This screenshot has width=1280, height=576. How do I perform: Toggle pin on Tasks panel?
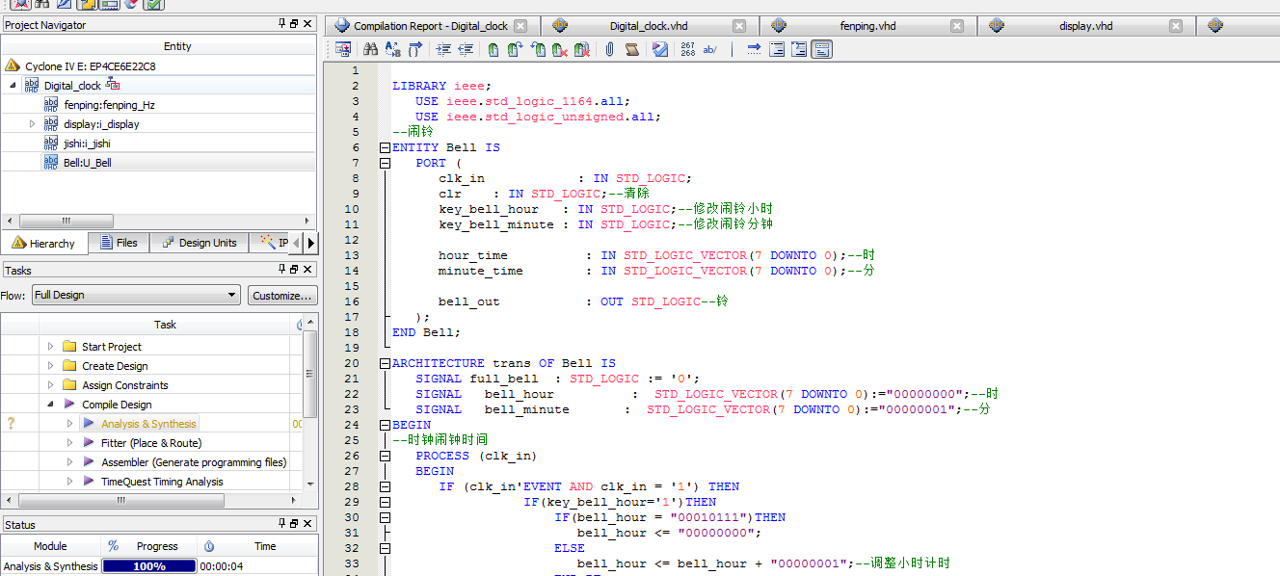click(x=281, y=270)
